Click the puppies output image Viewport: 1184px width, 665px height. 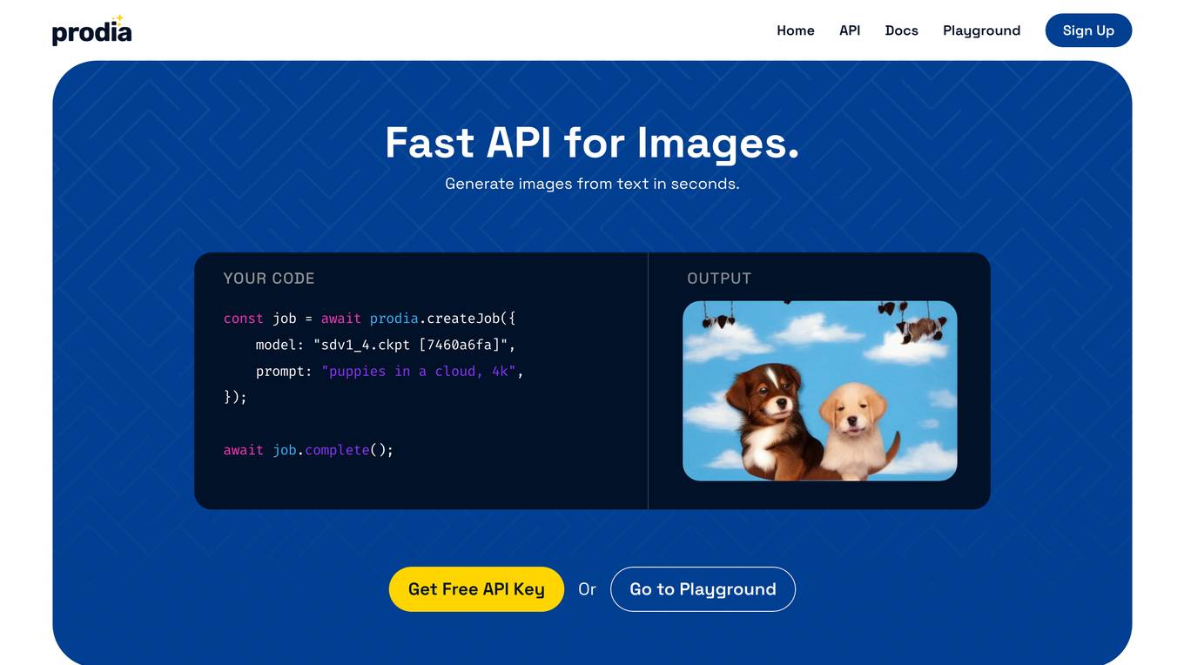[819, 391]
